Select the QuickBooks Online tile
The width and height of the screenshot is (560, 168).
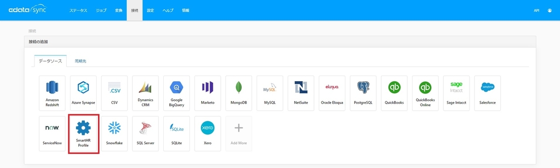pos(426,93)
